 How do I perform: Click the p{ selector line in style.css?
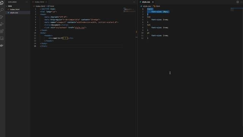click(x=148, y=33)
